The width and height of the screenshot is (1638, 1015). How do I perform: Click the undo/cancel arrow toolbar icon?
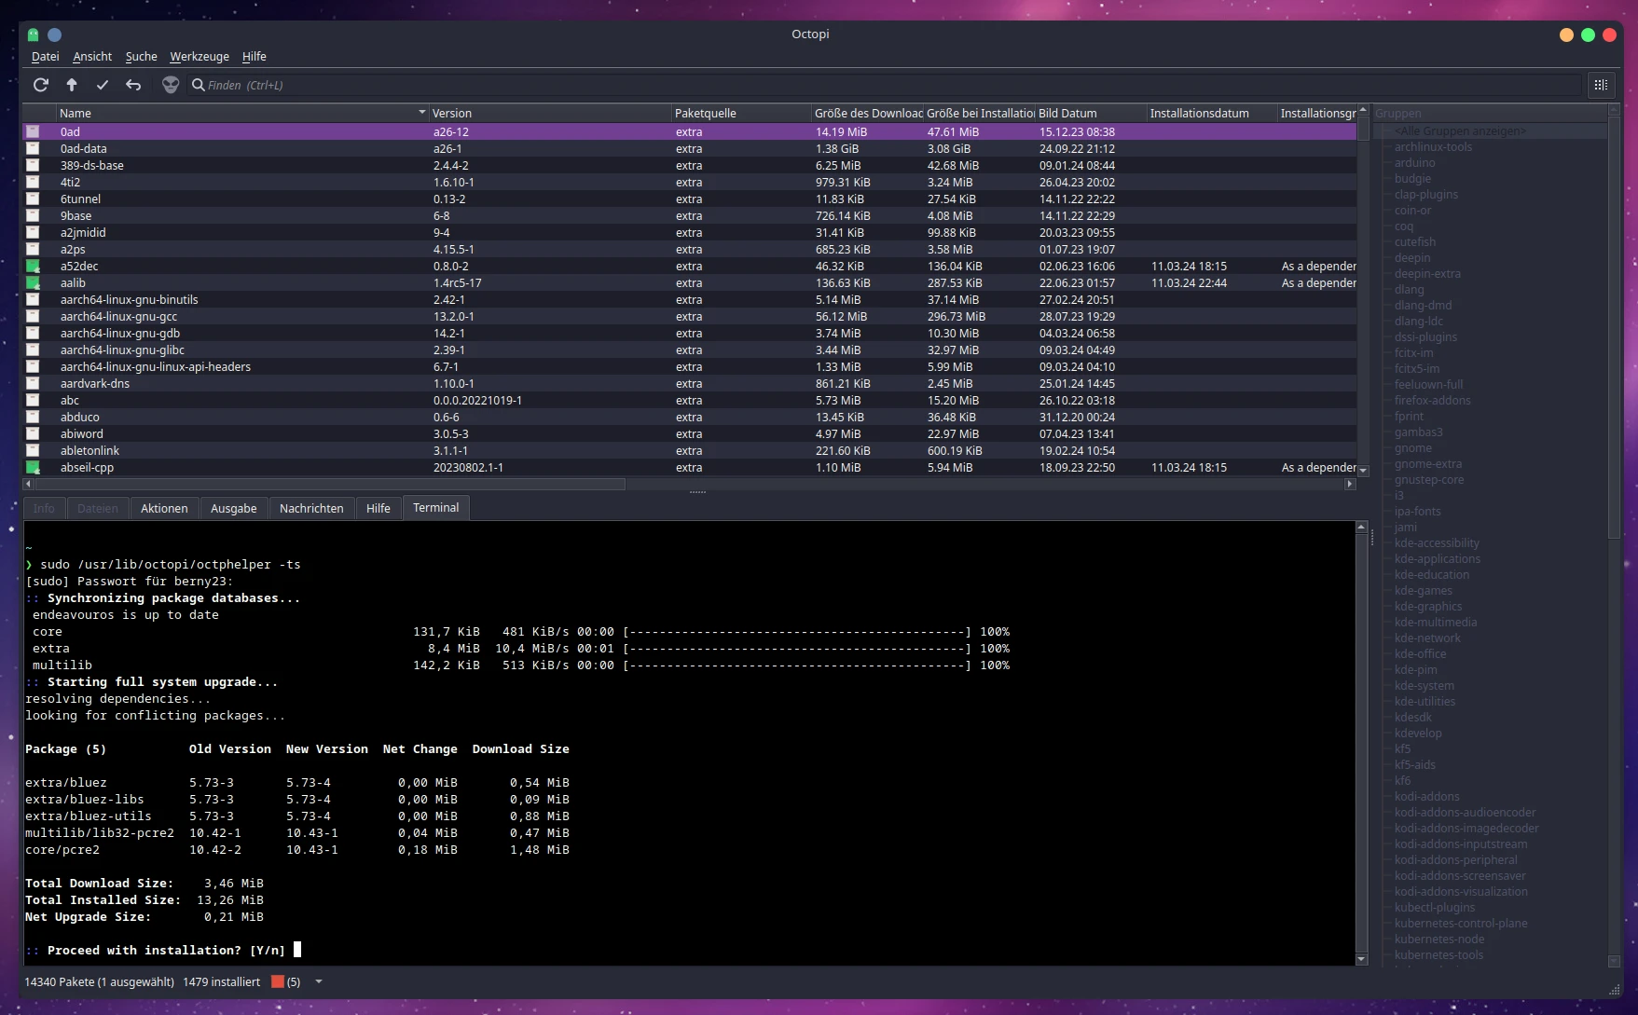coord(133,85)
